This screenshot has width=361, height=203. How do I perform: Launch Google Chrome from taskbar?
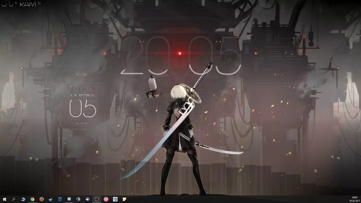pyautogui.click(x=32, y=199)
